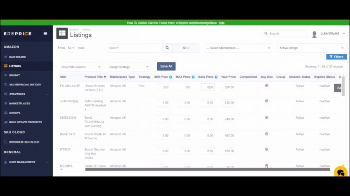
Task: Click the horizontal table scrollbar
Action: click(x=207, y=169)
